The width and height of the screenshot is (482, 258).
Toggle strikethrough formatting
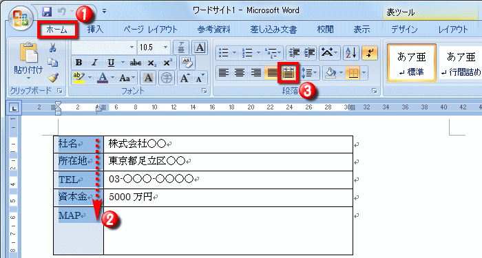pos(135,63)
